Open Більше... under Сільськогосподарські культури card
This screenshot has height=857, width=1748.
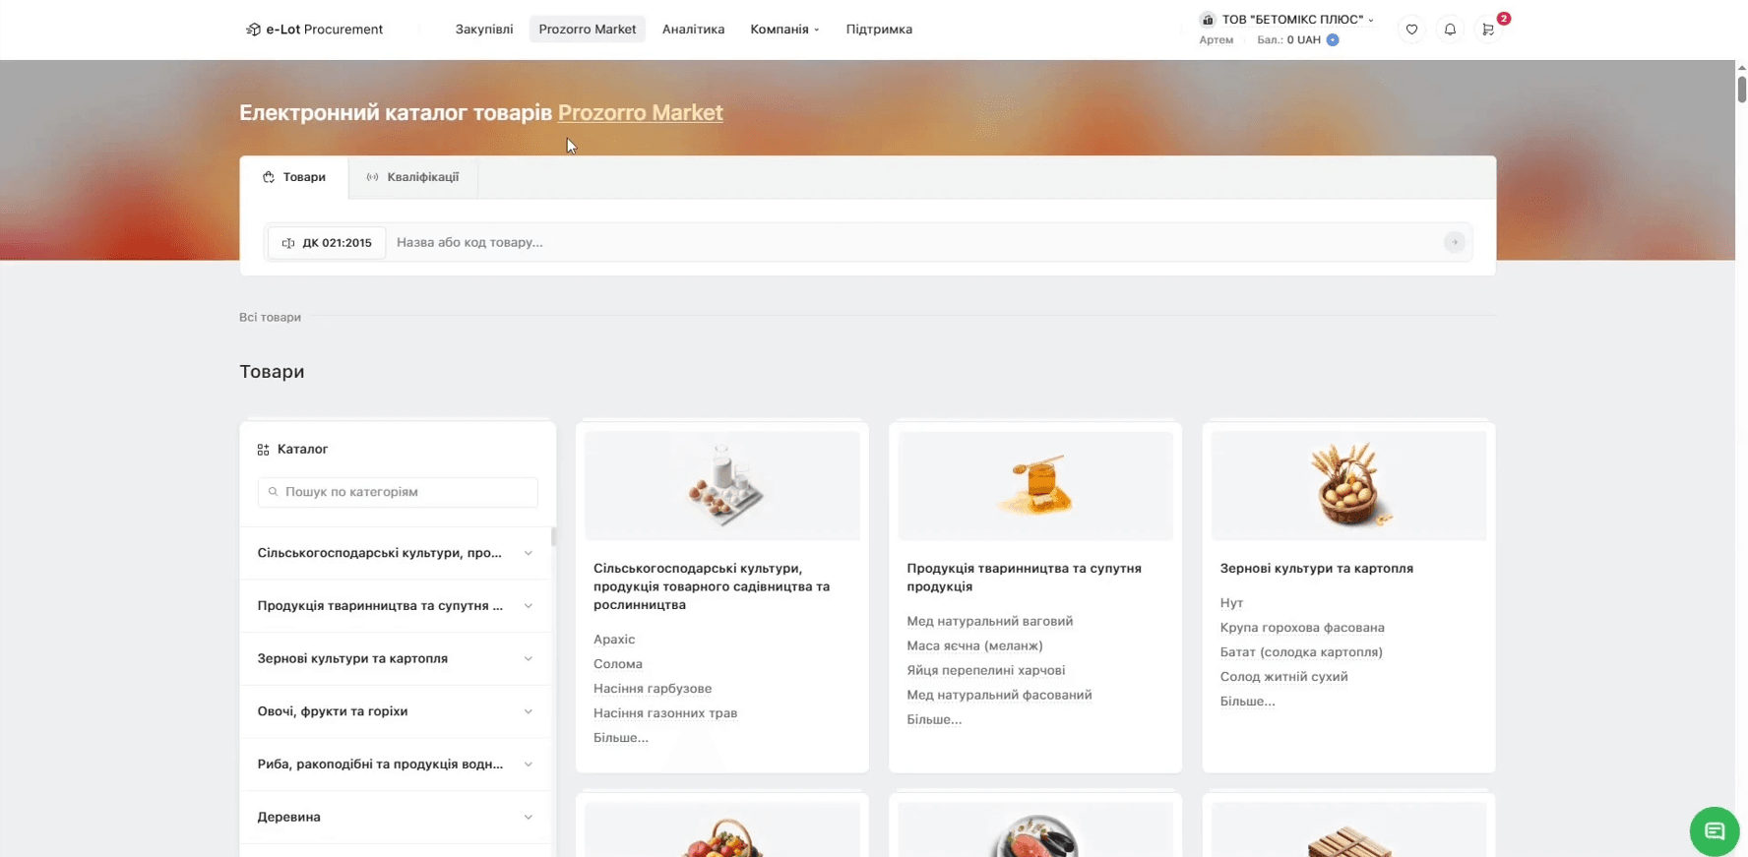click(621, 738)
